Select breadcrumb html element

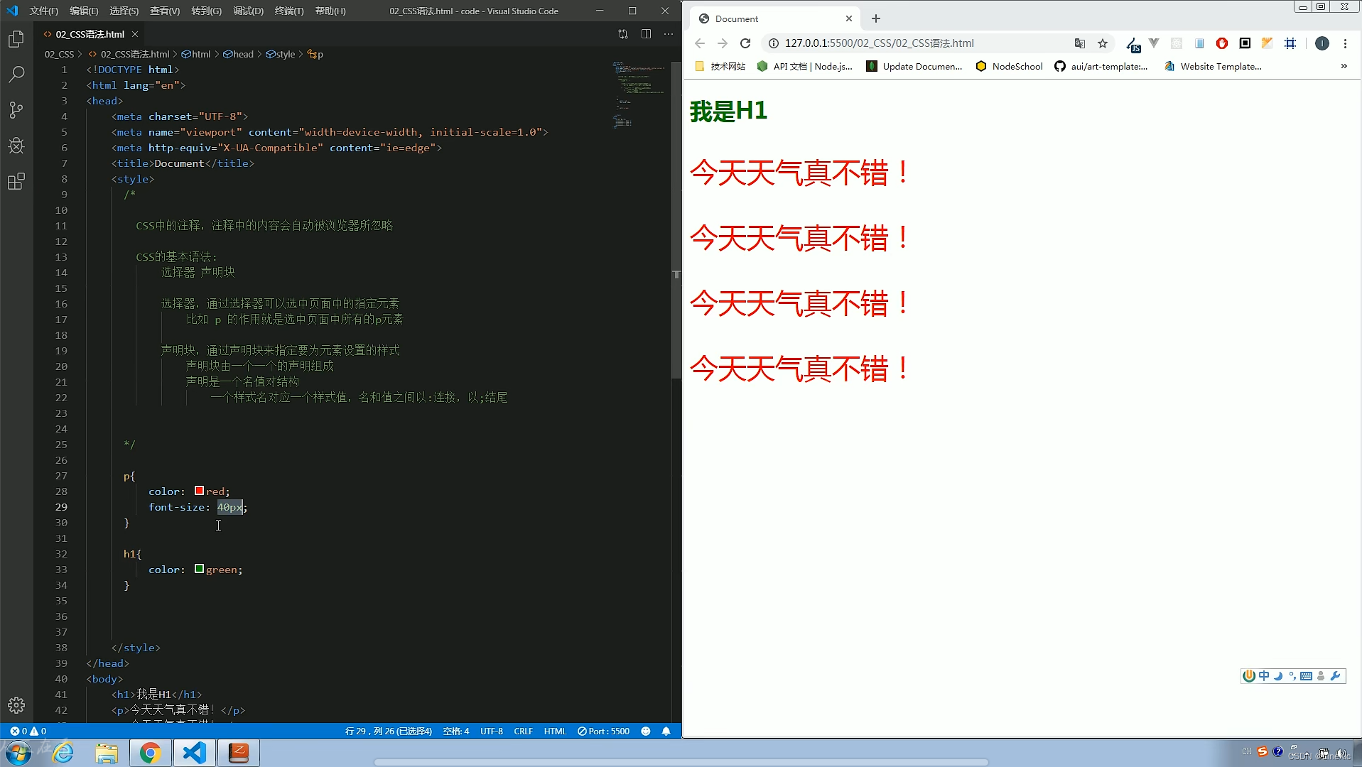pyautogui.click(x=196, y=54)
